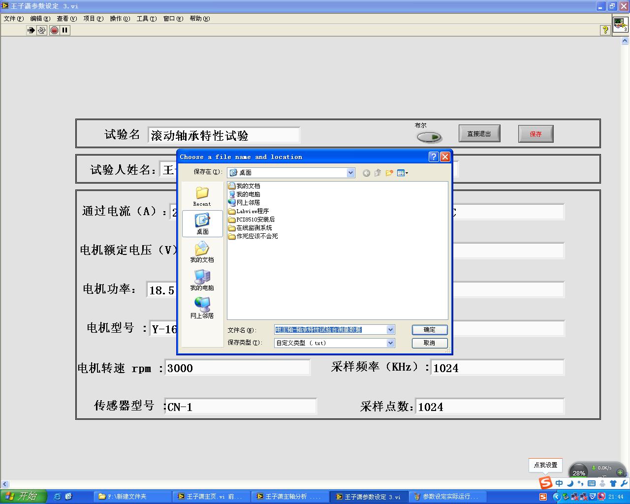Open the 项目(P) menu
630x504 pixels.
pos(93,19)
